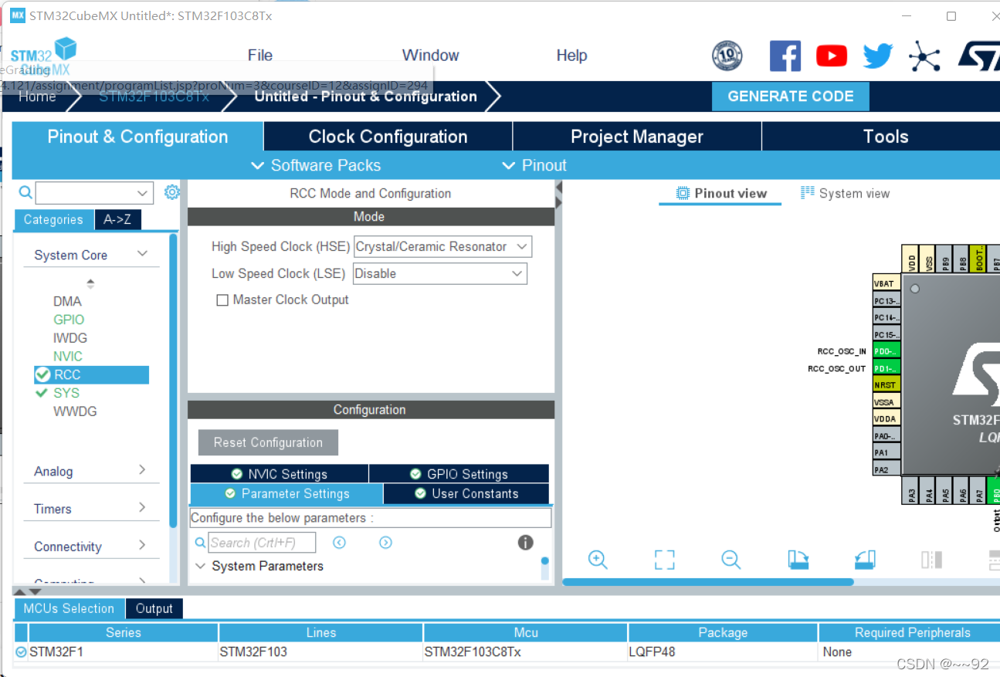
Task: Click the 10-year anniversary badge
Action: click(x=727, y=56)
